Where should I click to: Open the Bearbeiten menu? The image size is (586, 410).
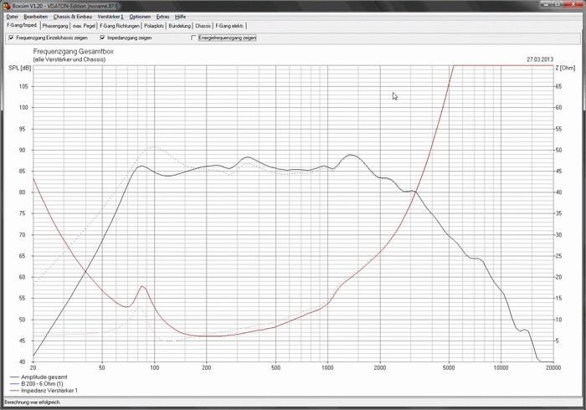[35, 17]
